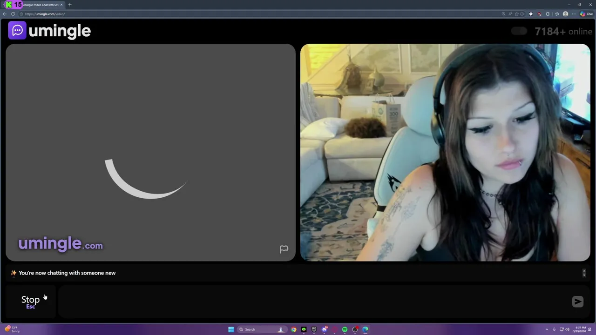
Task: Click the white diamond extension icon
Action: (x=531, y=14)
